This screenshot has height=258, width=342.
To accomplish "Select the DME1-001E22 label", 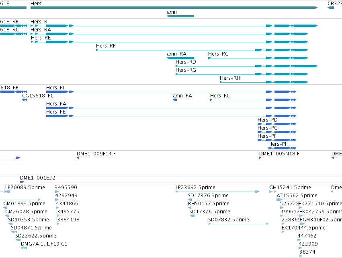I will [37, 178].
